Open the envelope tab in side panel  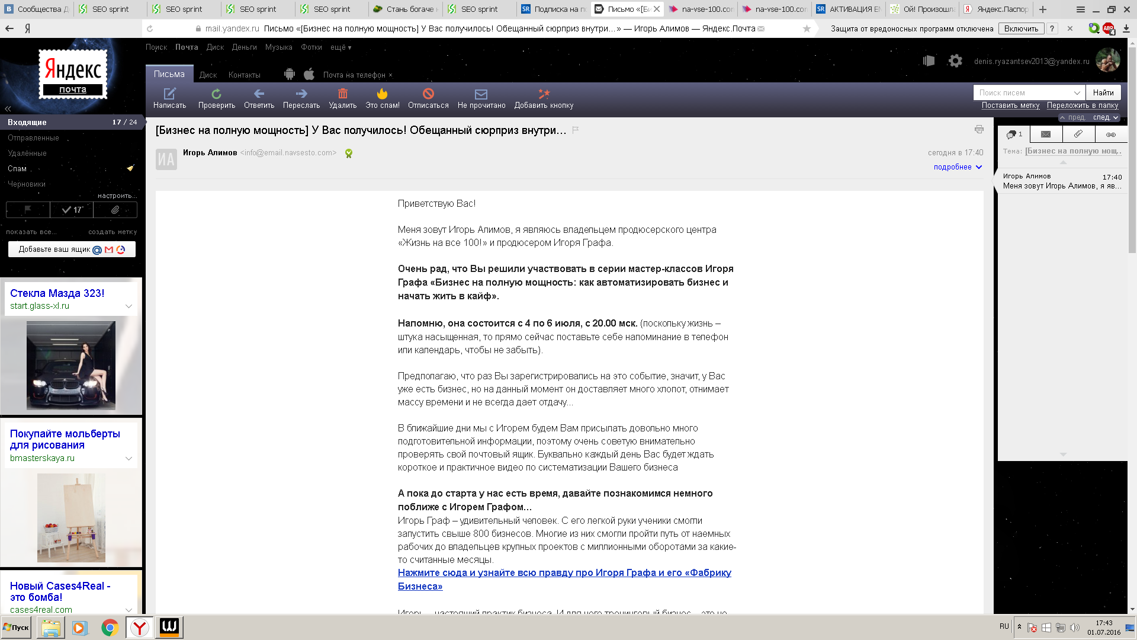[1046, 135]
